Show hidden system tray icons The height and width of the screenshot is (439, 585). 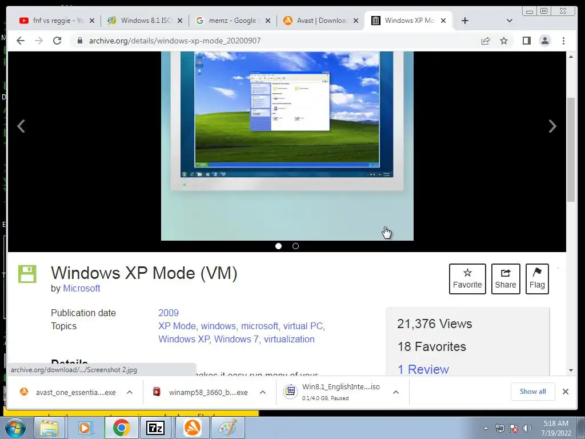[x=486, y=429]
